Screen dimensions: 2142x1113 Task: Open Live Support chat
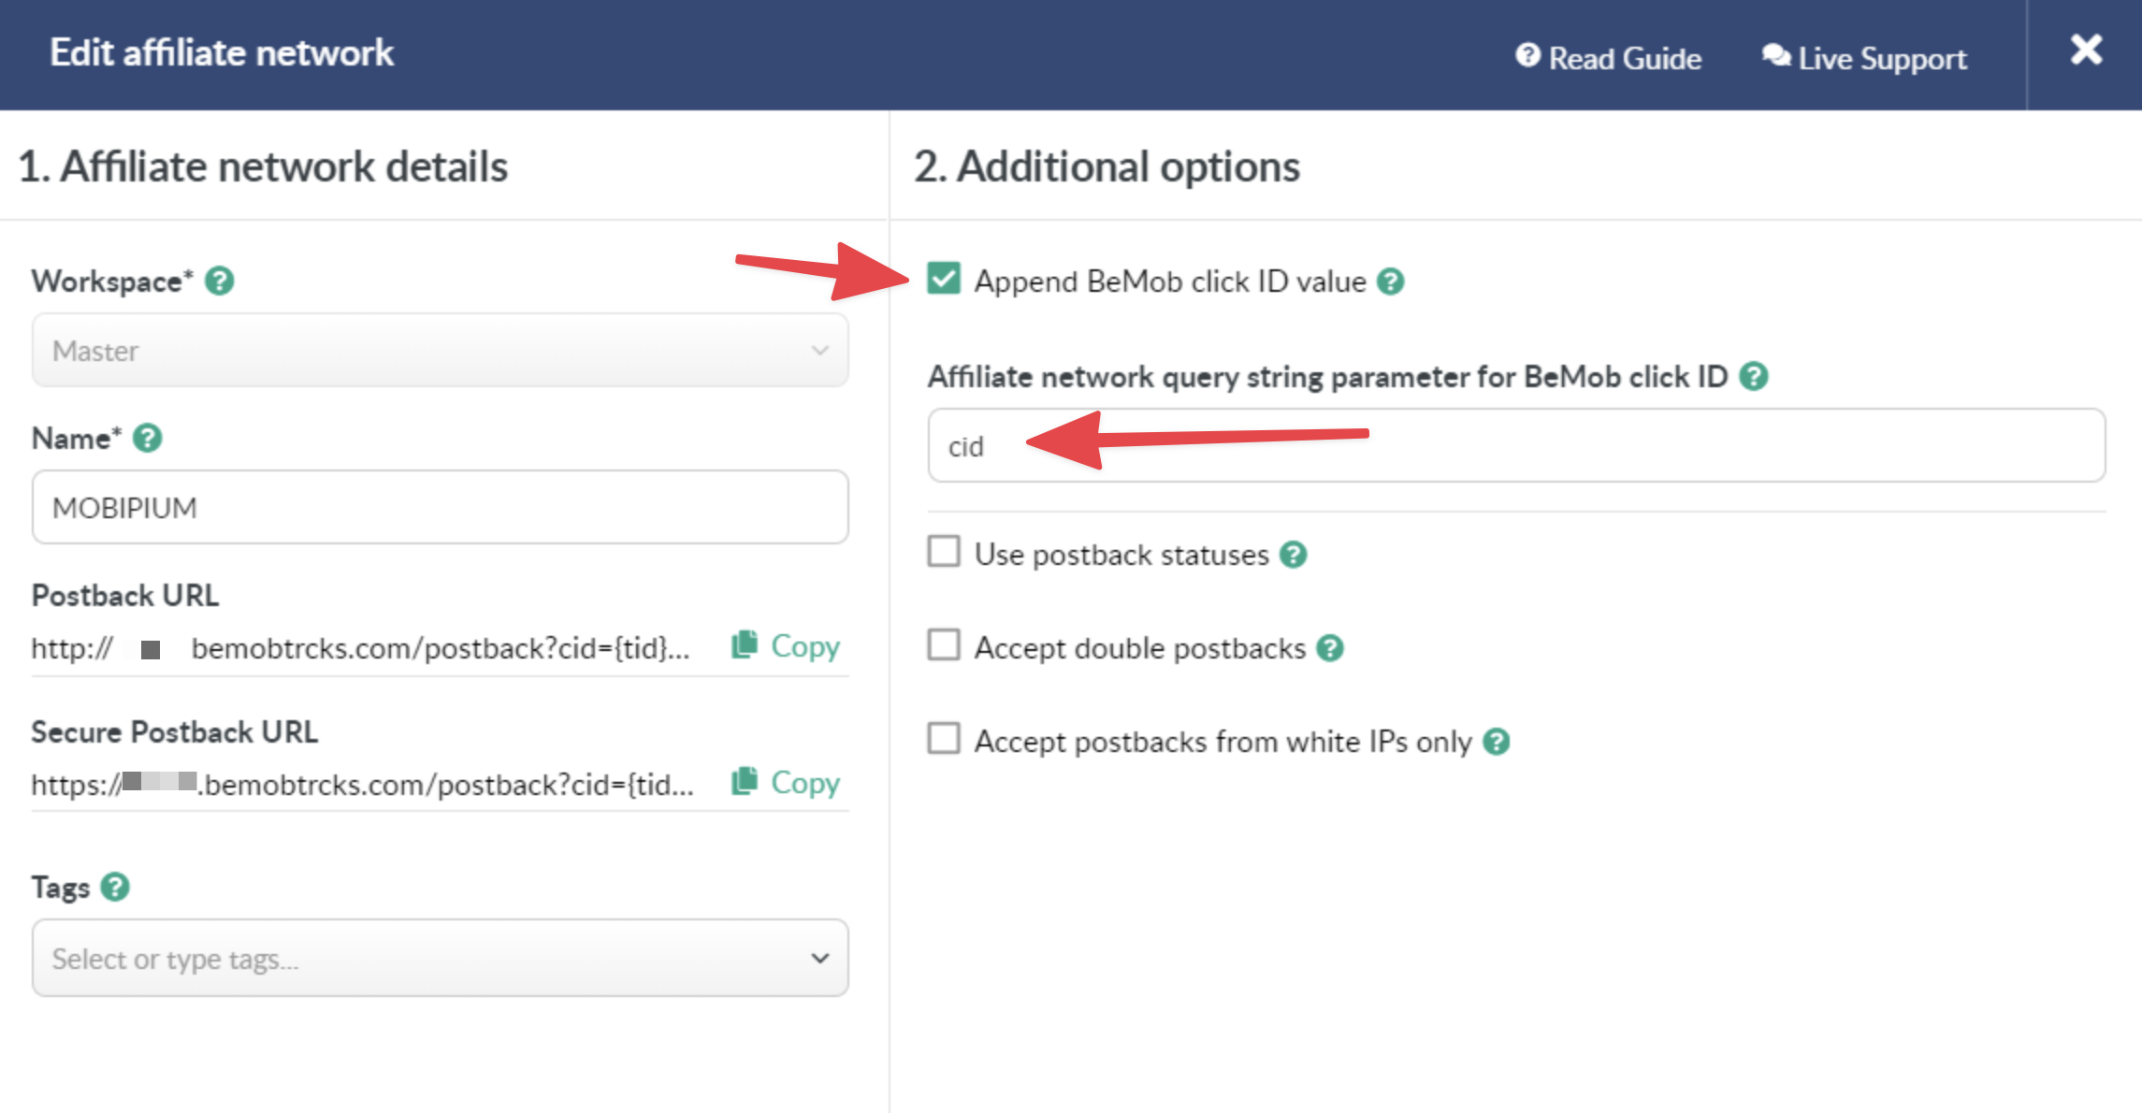1865,58
